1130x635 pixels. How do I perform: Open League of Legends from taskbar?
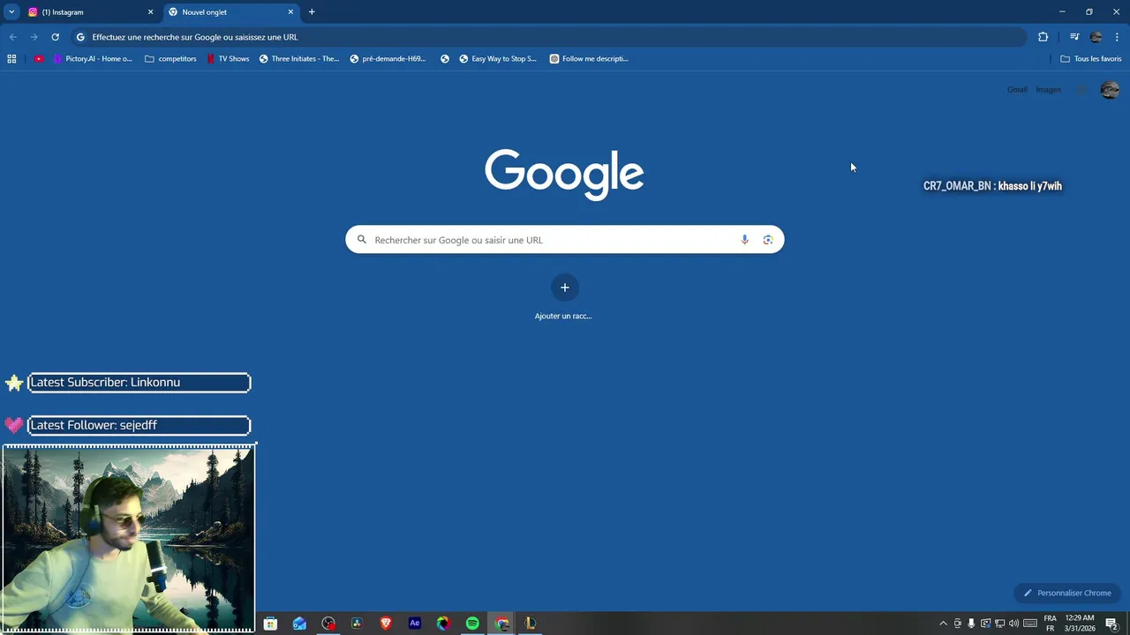coord(531,624)
